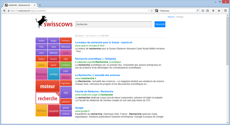230x125 pixels.
Task: Open the downloads arrow icon
Action: (213, 11)
